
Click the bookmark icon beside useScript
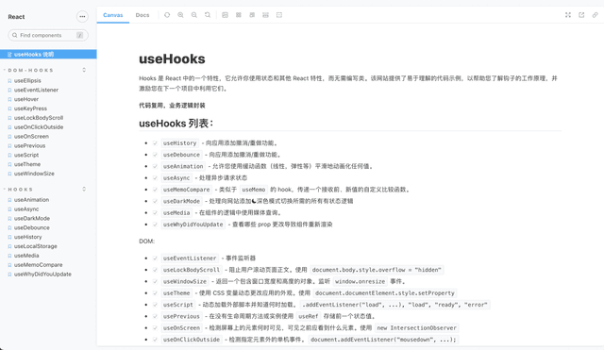(x=9, y=155)
